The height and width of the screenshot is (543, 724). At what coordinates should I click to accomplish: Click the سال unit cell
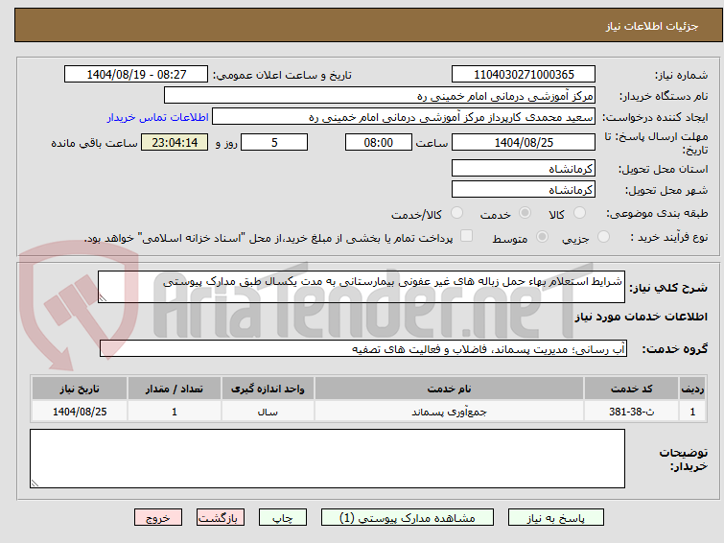pyautogui.click(x=268, y=412)
